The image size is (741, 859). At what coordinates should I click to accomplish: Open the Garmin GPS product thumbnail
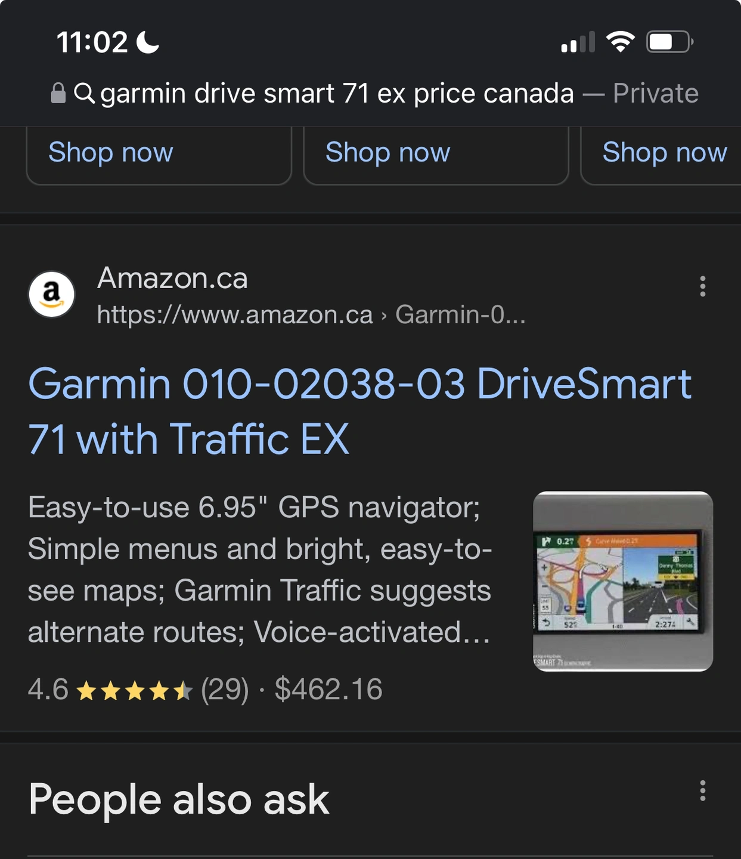coord(623,581)
